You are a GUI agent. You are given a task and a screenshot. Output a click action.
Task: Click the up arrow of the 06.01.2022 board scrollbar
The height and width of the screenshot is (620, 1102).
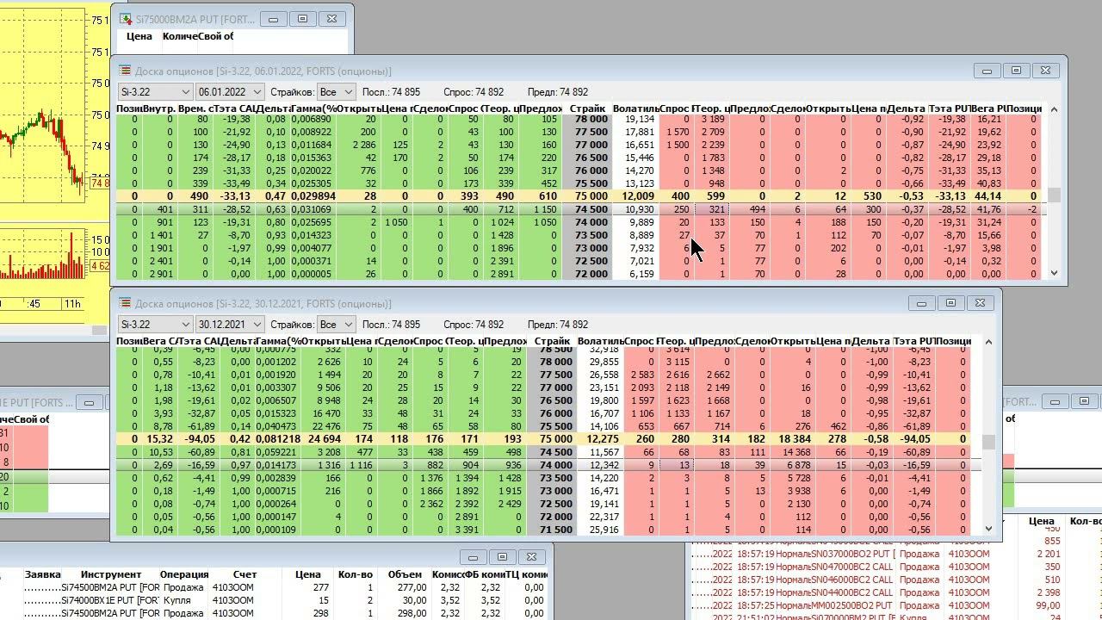pyautogui.click(x=1055, y=109)
